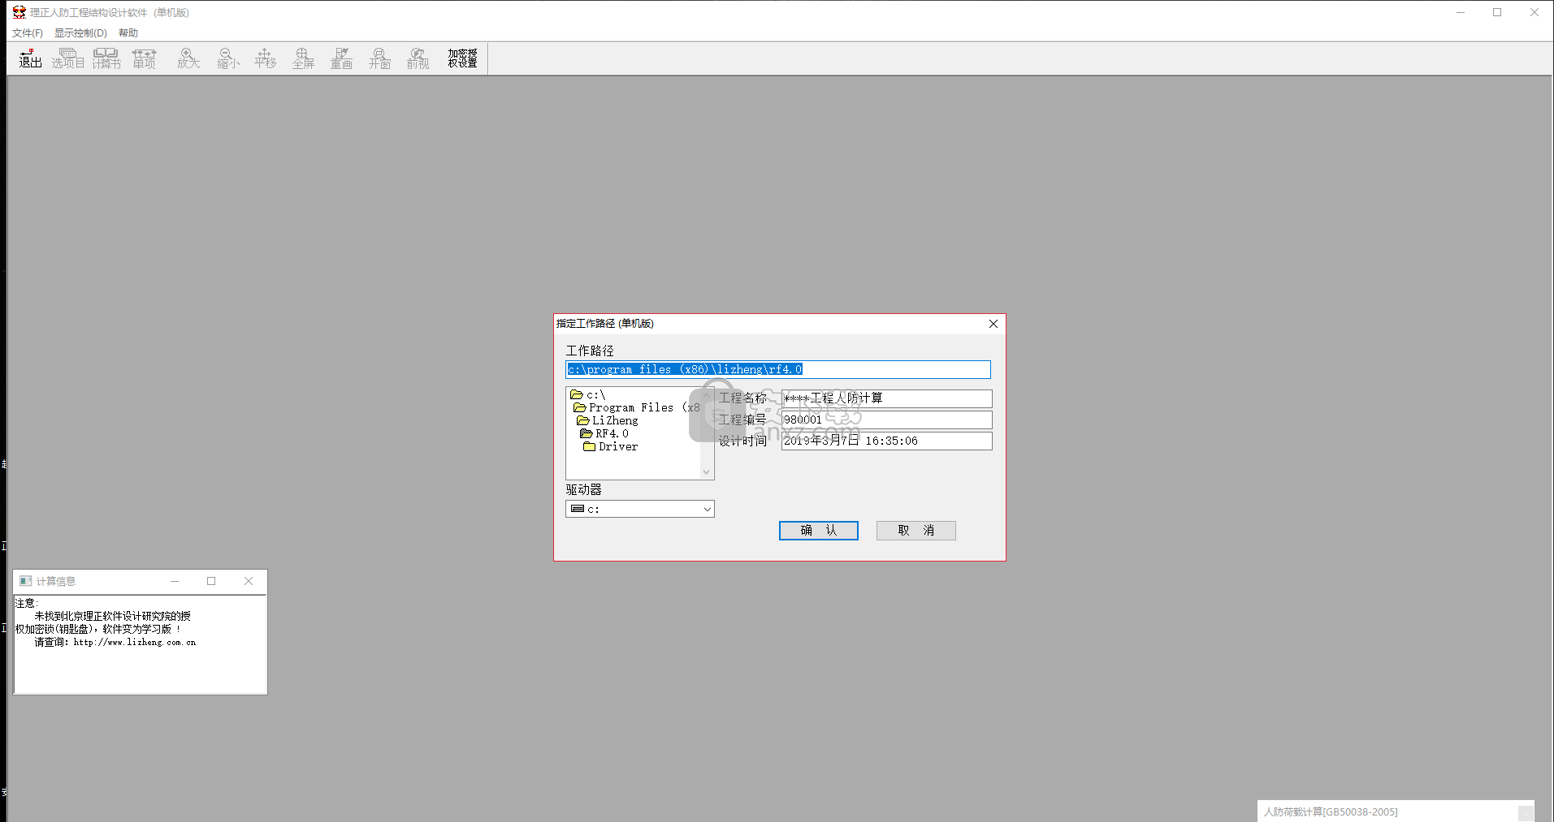
Task: Select the c:\ folder in tree
Action: 588,395
